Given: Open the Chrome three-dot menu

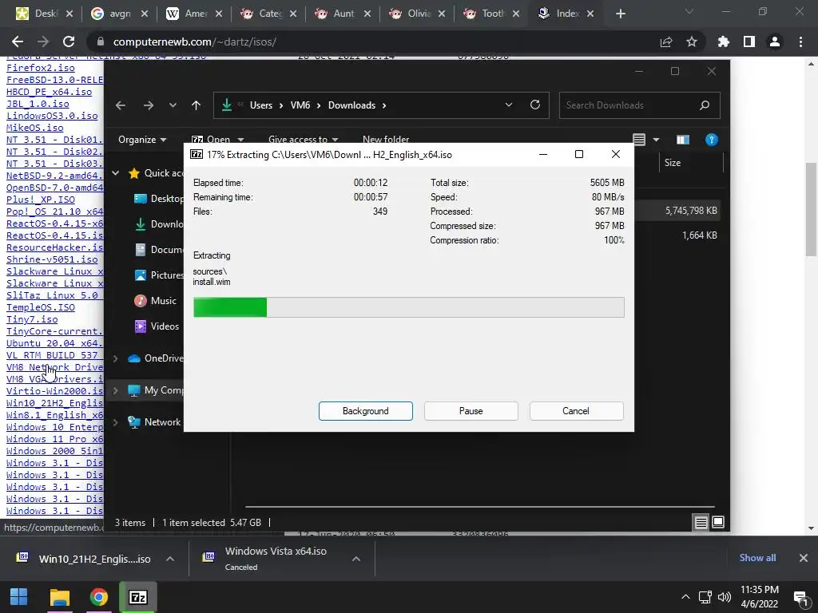Looking at the screenshot, I should click(x=800, y=42).
